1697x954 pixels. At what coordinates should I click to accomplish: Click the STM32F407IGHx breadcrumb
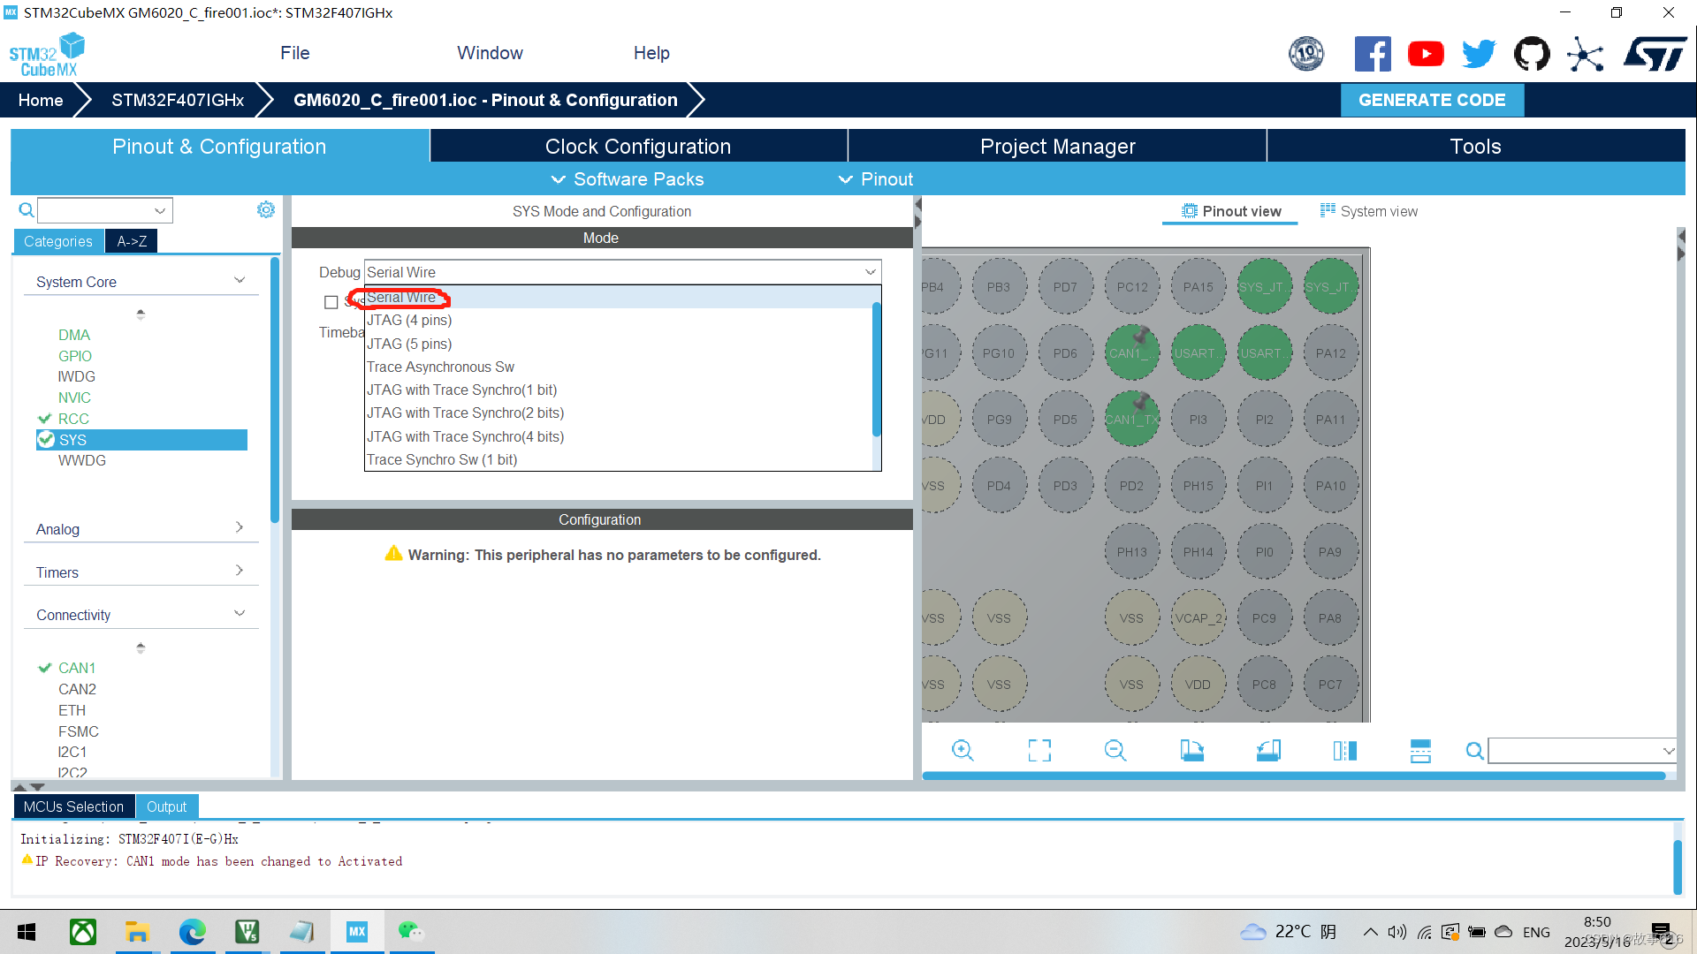(178, 100)
